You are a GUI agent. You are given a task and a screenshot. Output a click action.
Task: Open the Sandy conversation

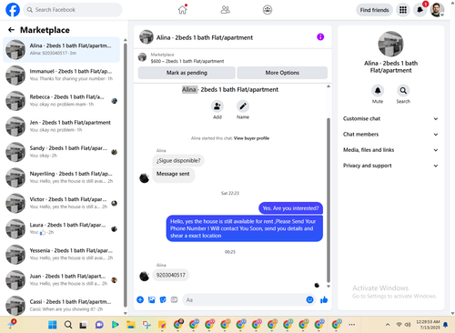61,152
